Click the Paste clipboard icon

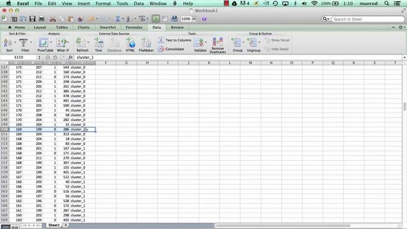[71, 18]
